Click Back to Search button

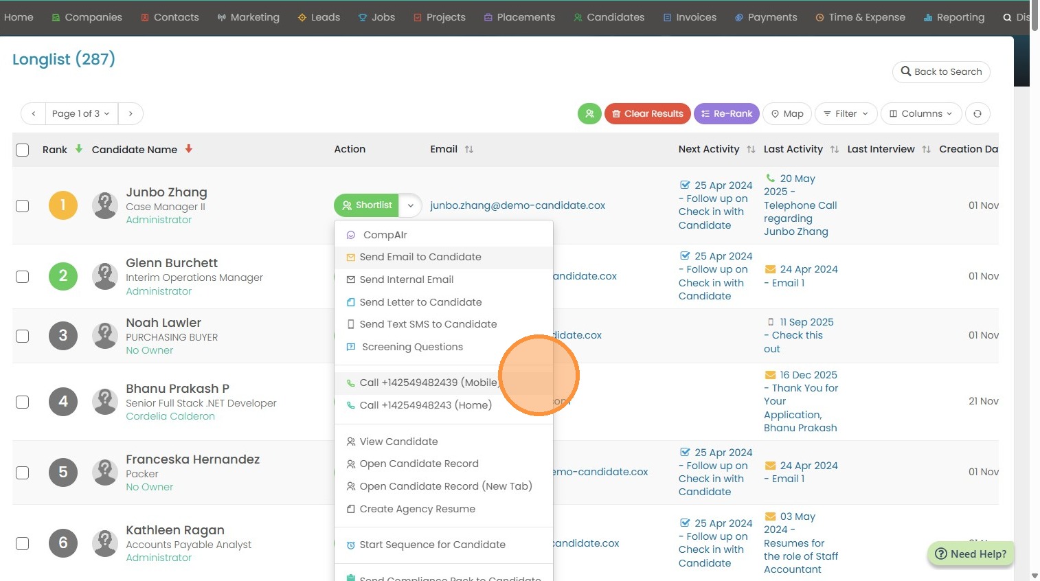(941, 71)
